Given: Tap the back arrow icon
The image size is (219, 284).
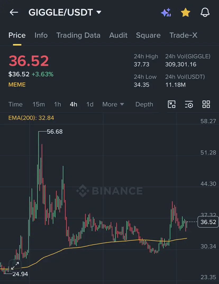Looking at the screenshot, I should 14,12.
